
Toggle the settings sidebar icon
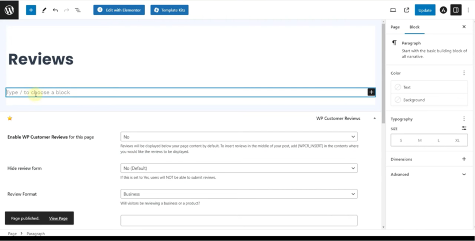tap(456, 10)
